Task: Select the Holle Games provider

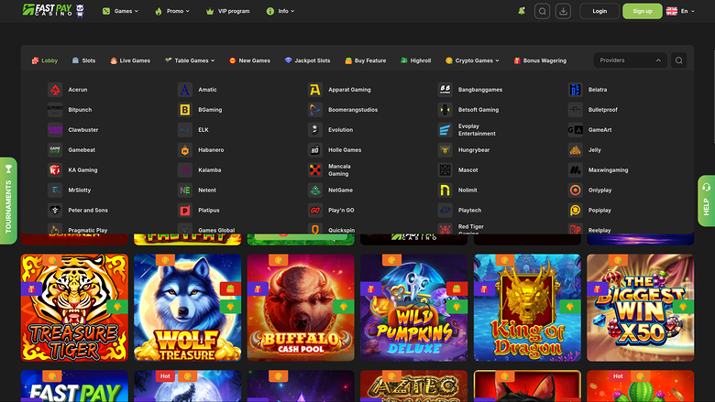Action: (x=335, y=150)
